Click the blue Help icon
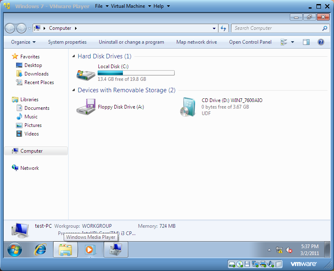This screenshot has height=271, width=334. 321,42
